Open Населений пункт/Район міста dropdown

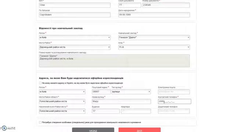pyautogui.click(x=62, y=111)
